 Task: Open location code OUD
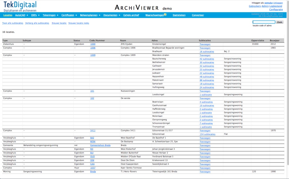(x=92, y=156)
